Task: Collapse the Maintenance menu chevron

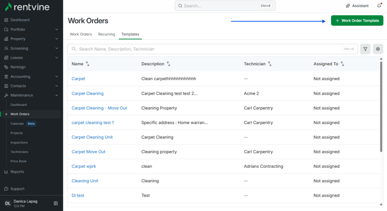Action: (57, 95)
